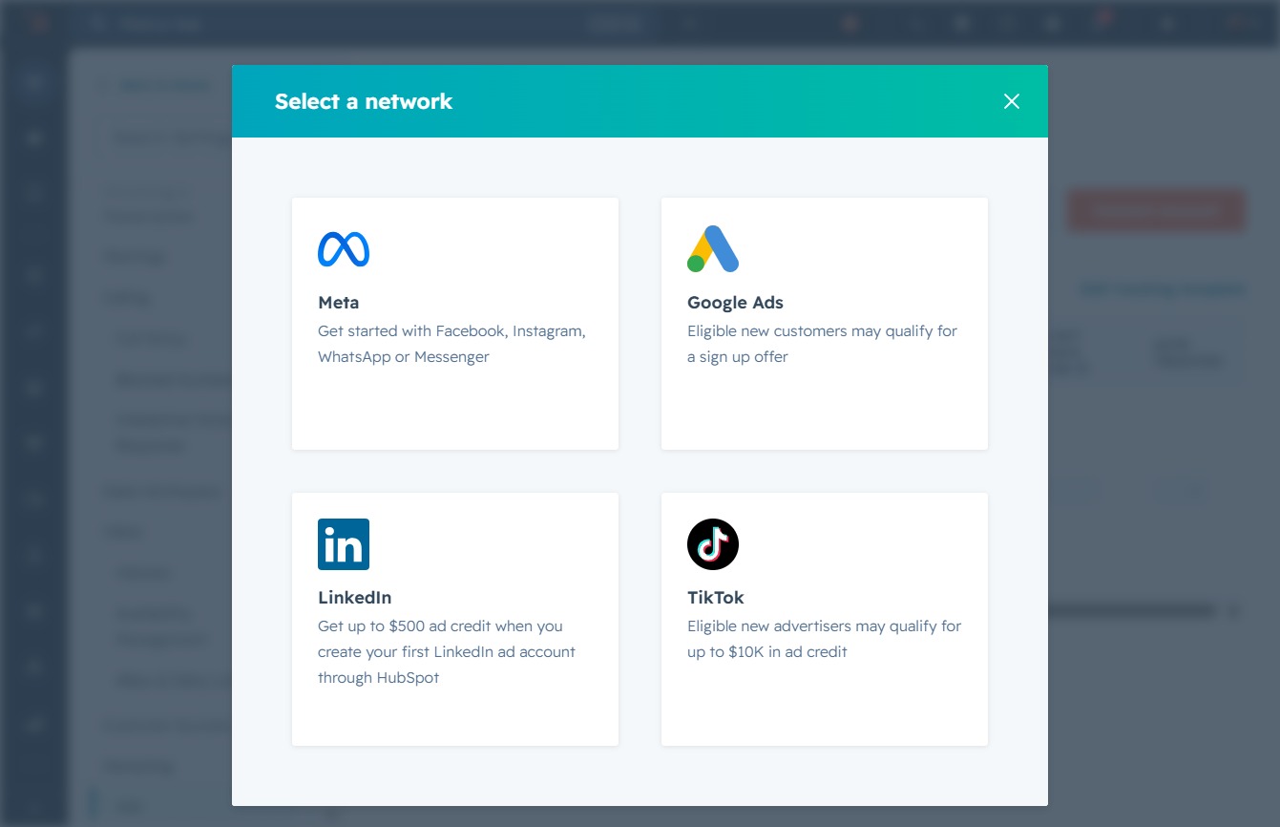Select the "LinkedIn" card title
This screenshot has height=827, width=1280.
(x=355, y=598)
